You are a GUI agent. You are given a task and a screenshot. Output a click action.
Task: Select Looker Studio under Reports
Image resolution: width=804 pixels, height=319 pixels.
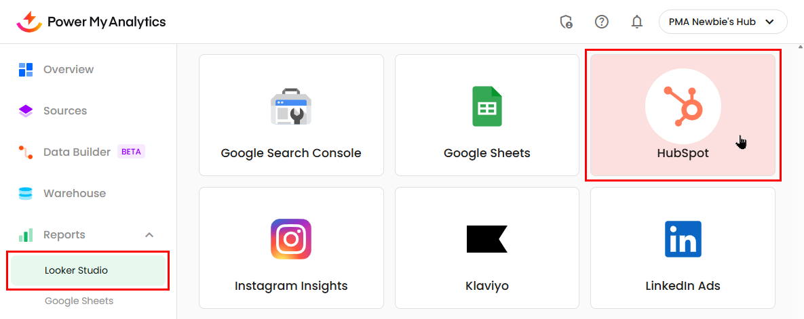pyautogui.click(x=76, y=270)
